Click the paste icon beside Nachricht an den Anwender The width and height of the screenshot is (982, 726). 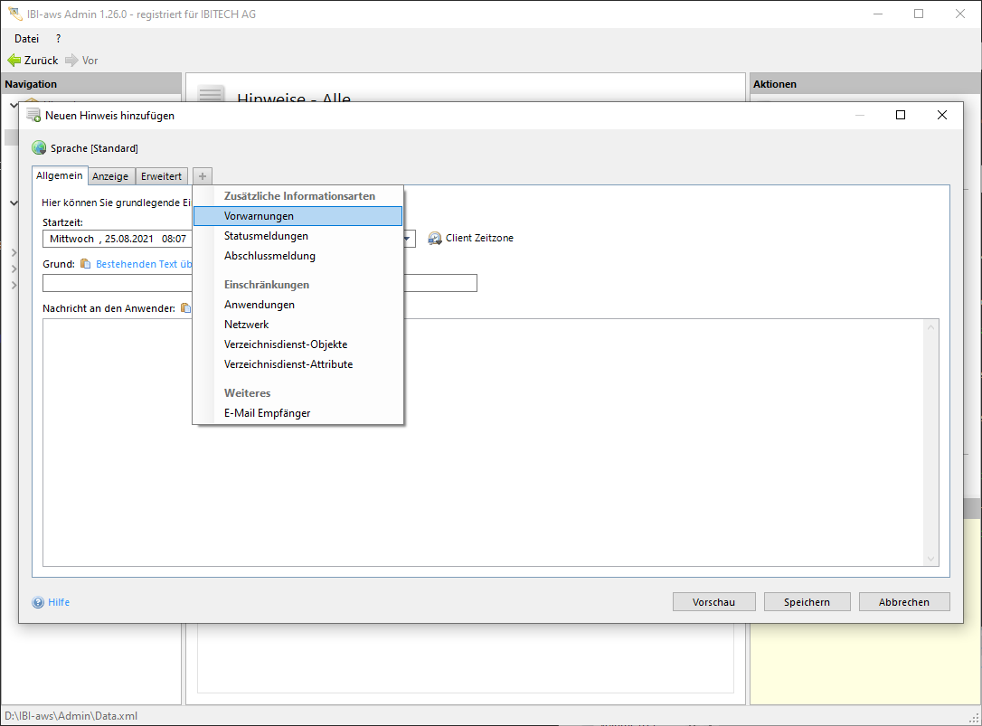[185, 308]
